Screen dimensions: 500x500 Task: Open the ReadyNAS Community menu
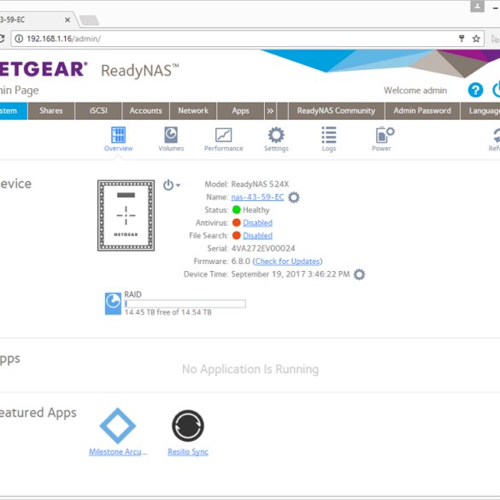336,111
